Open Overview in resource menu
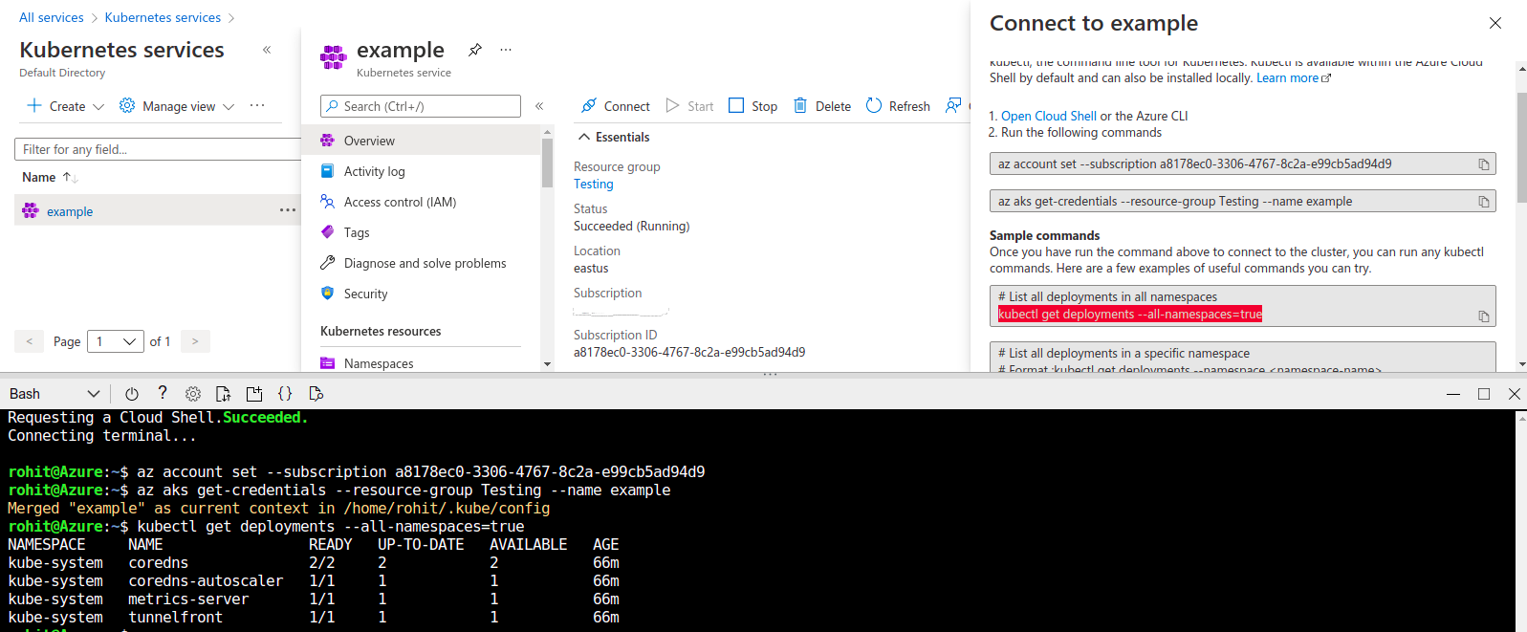This screenshot has width=1527, height=632. (421, 141)
